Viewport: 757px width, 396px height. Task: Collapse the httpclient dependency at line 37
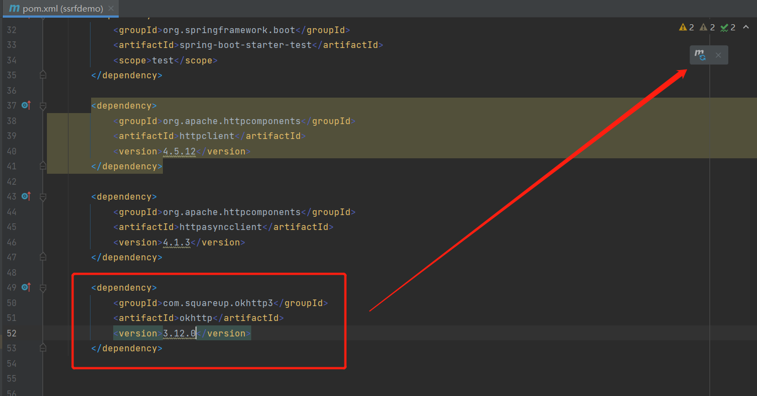[43, 106]
